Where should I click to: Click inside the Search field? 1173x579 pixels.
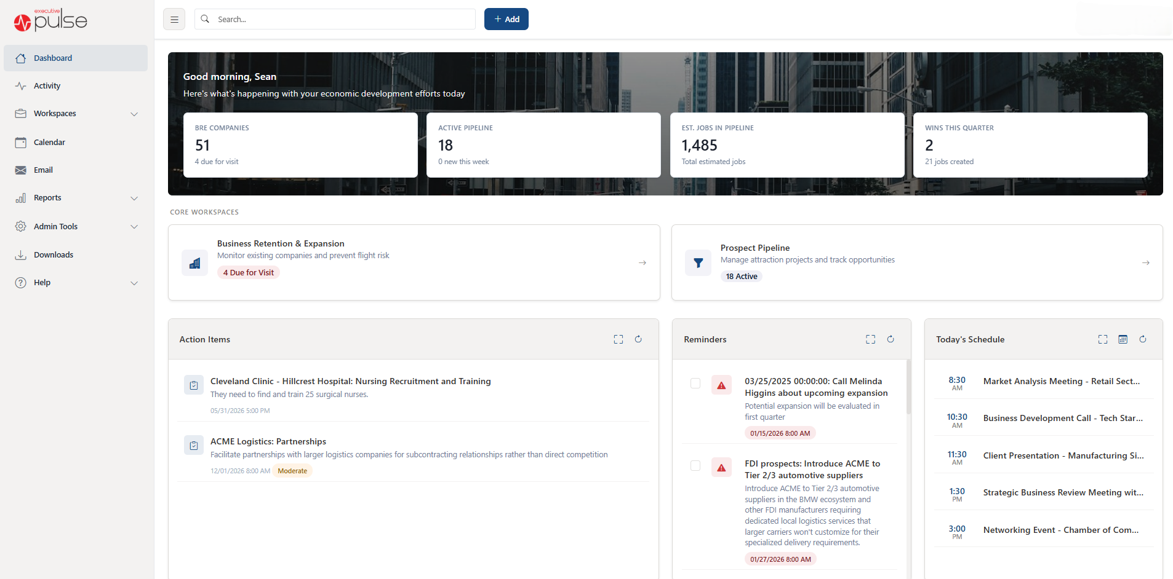coord(334,19)
